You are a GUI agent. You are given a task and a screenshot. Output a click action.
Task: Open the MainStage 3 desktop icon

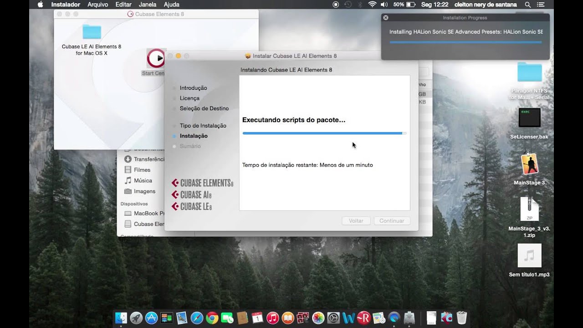pyautogui.click(x=529, y=164)
